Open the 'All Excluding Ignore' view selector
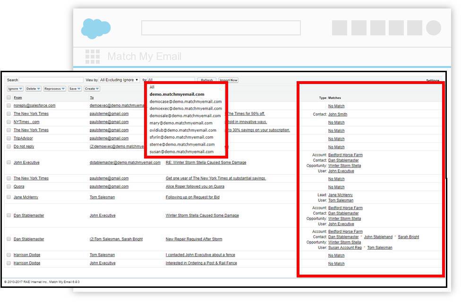461x302 pixels. coord(120,80)
